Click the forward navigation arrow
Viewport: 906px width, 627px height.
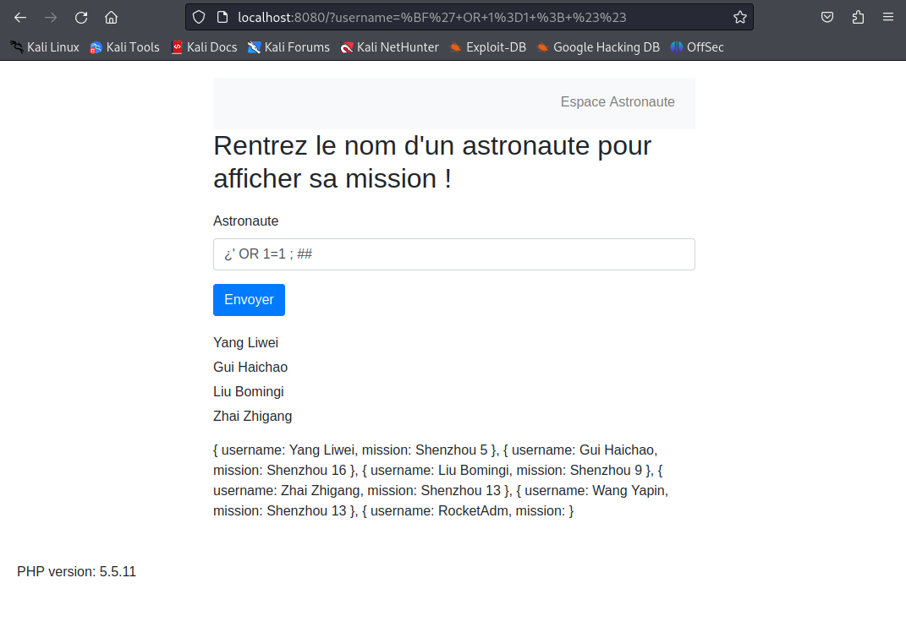[x=51, y=17]
